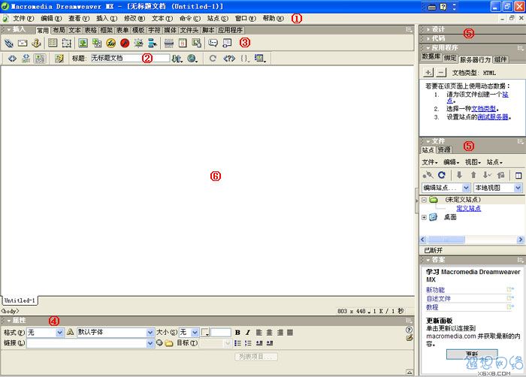Viewport: 526px width, 377px height.
Task: Insert Navigation Bar icon
Action: point(153,43)
